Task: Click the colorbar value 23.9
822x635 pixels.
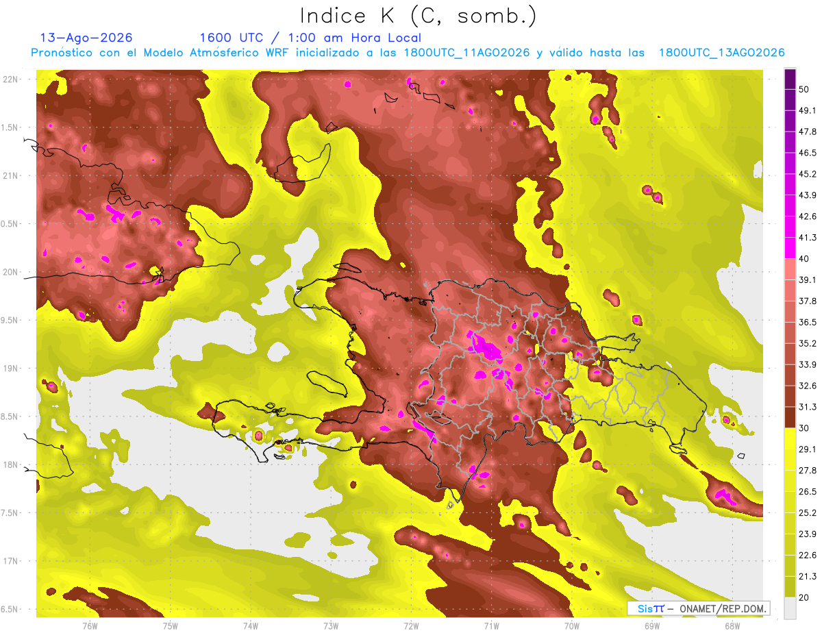Action: 807,534
